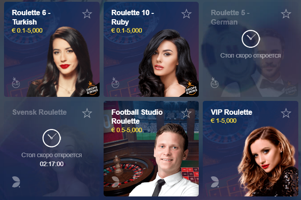Image resolution: width=301 pixels, height=200 pixels.
Task: Open Roulette 10 - Ruby game title
Action: click(x=133, y=17)
